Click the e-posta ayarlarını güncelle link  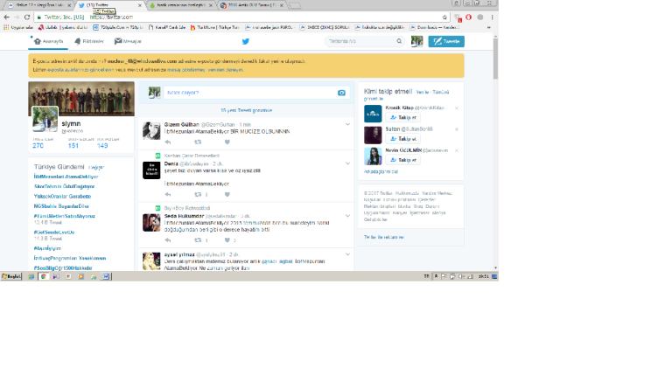click(x=81, y=70)
